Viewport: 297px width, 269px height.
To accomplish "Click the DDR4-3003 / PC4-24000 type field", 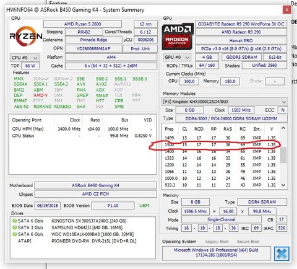I will [231, 118].
